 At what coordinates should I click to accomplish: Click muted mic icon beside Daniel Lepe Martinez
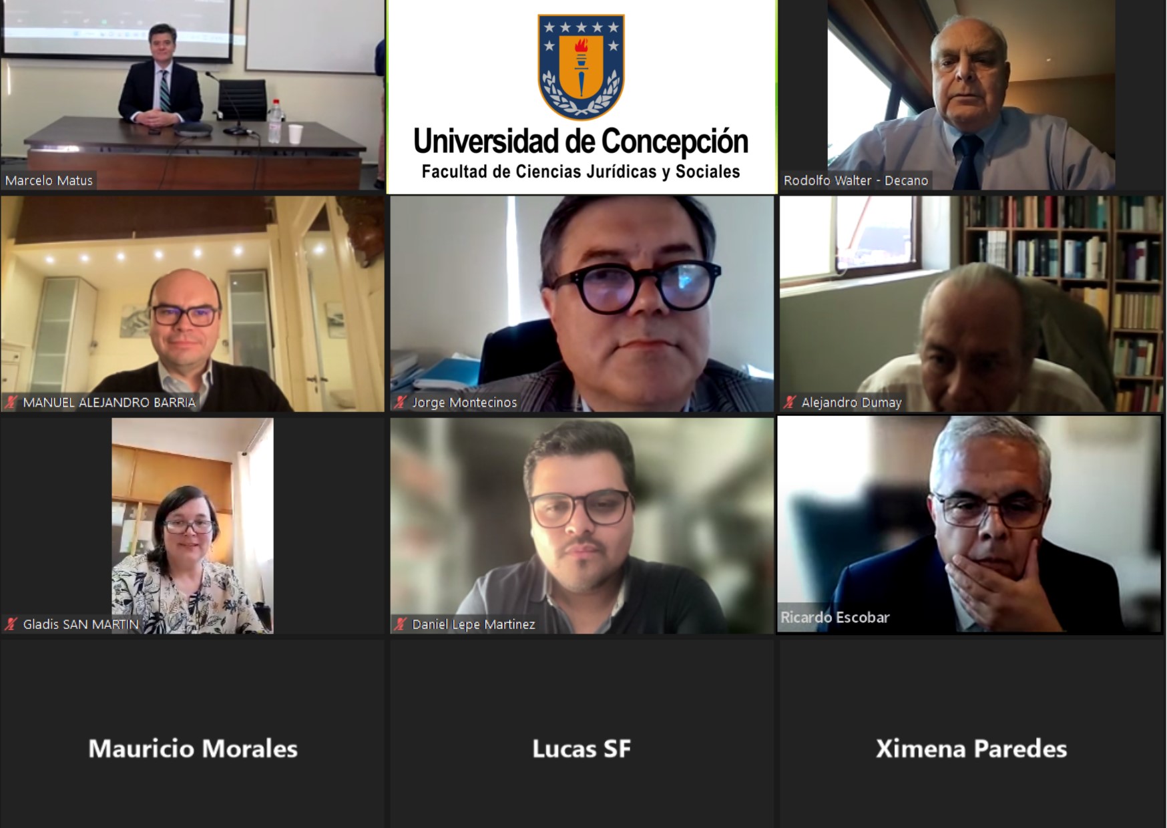tap(401, 624)
